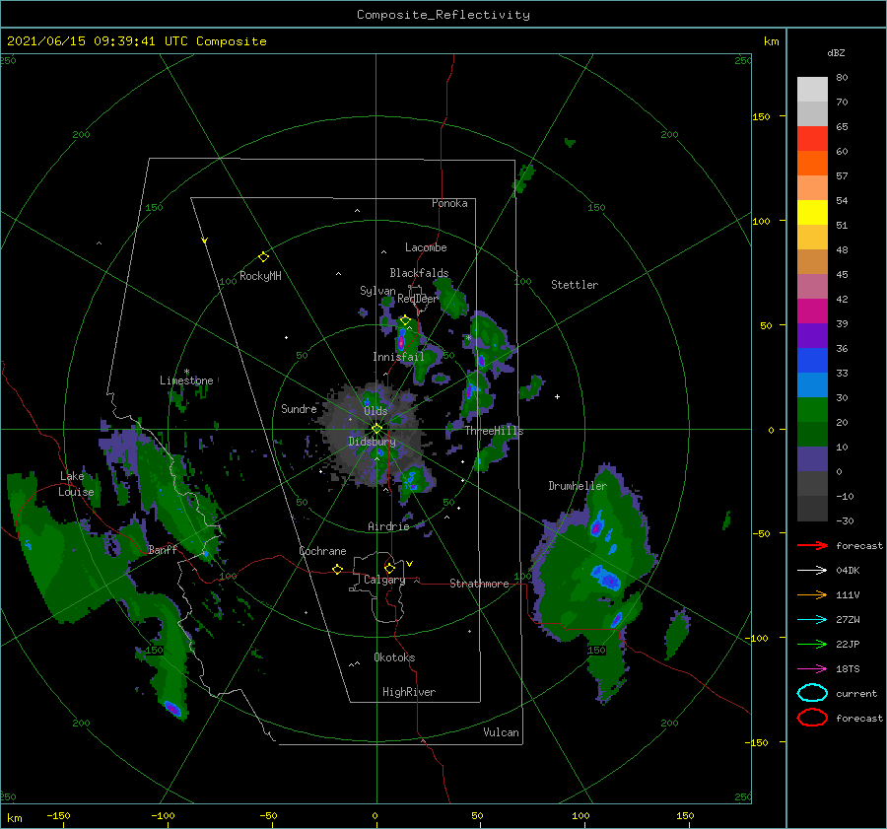887x829 pixels.
Task: Click the Strathmore label
Action: (x=479, y=584)
